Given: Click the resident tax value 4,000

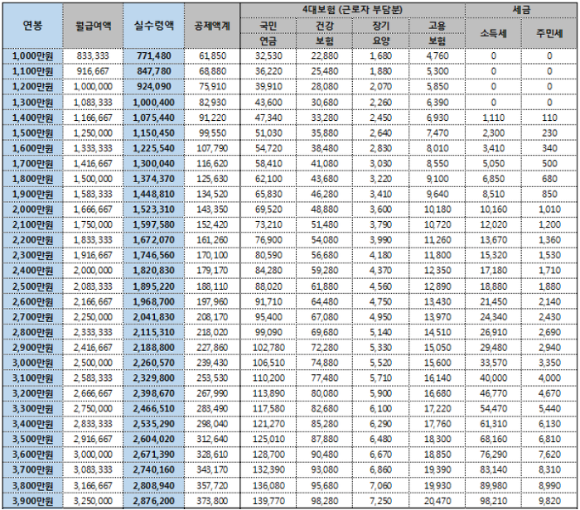Looking at the screenshot, I should [x=549, y=378].
